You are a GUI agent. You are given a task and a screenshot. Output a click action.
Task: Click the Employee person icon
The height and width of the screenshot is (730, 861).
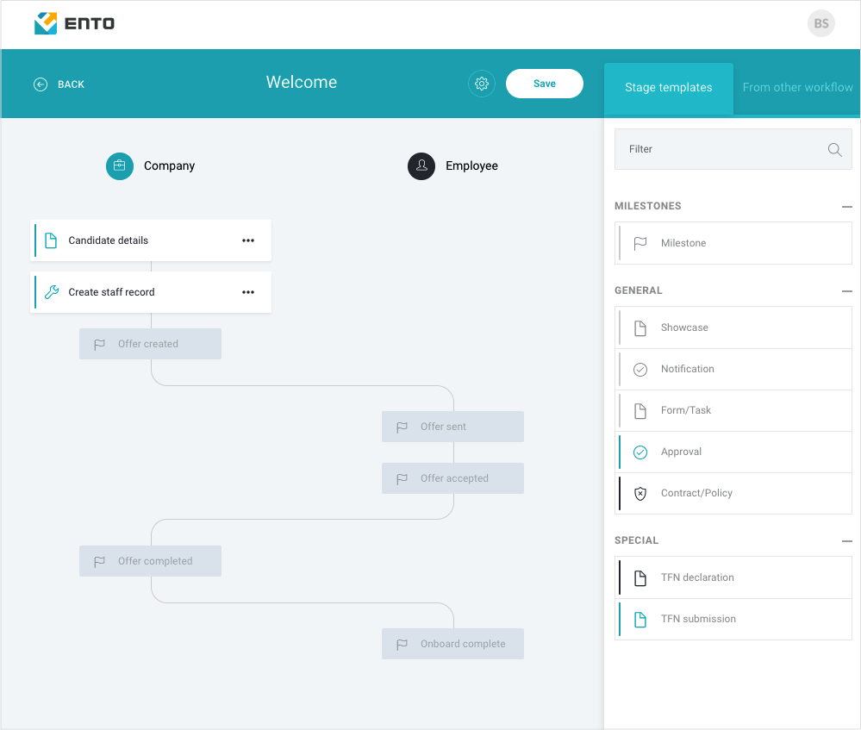click(x=421, y=165)
